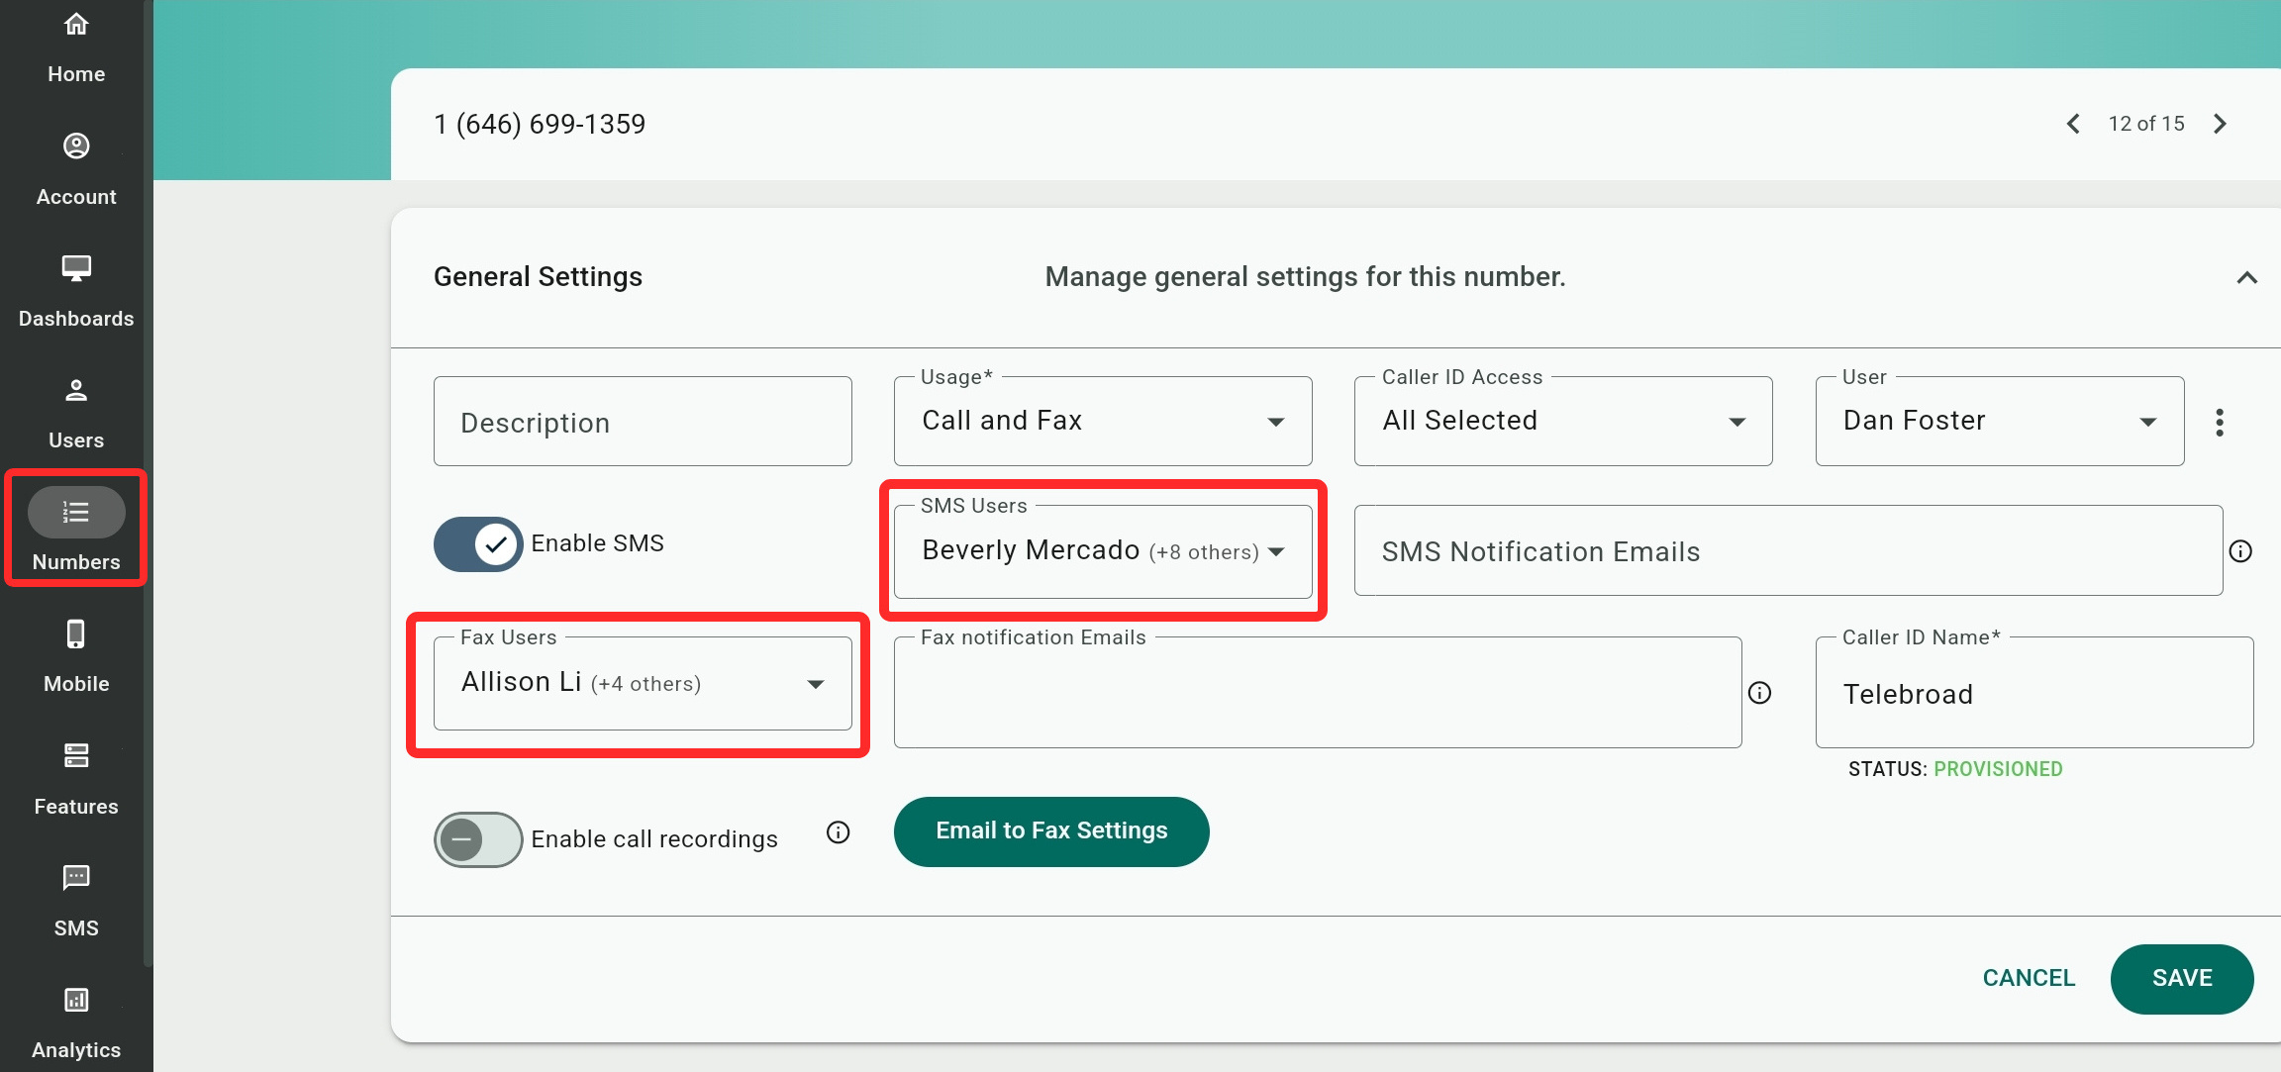Open the Analytics section

pos(76,1022)
